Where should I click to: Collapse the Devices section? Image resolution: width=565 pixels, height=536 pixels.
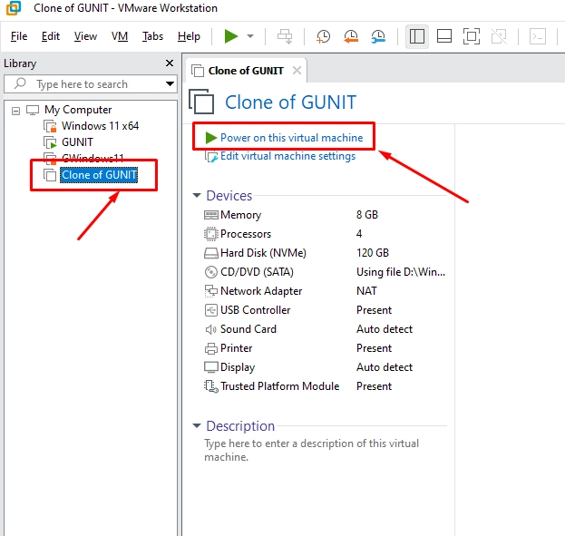click(x=197, y=195)
